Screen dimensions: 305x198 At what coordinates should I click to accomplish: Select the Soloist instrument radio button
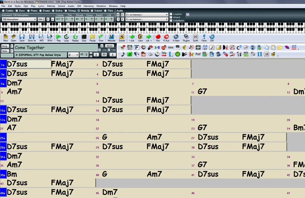[92, 11]
